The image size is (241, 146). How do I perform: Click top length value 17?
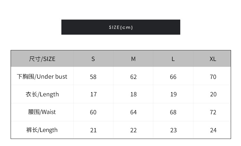point(93,94)
